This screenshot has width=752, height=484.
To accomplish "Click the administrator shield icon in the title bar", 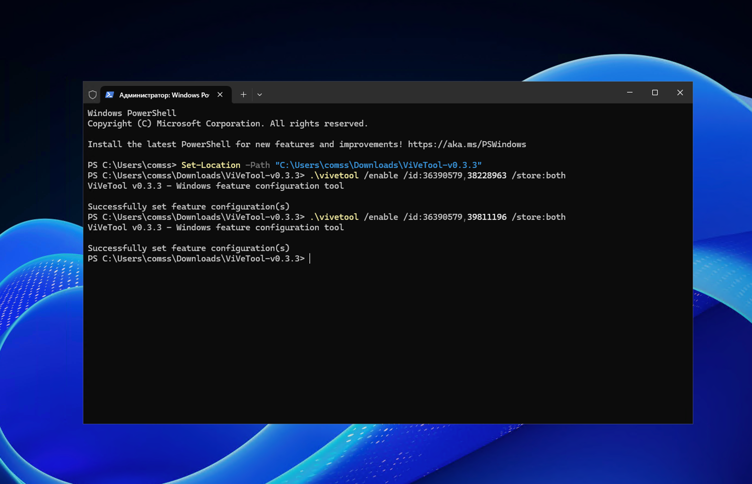I will point(93,95).
